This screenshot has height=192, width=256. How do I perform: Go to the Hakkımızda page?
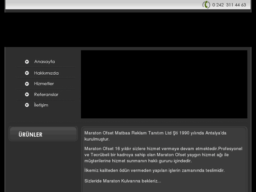click(46, 73)
